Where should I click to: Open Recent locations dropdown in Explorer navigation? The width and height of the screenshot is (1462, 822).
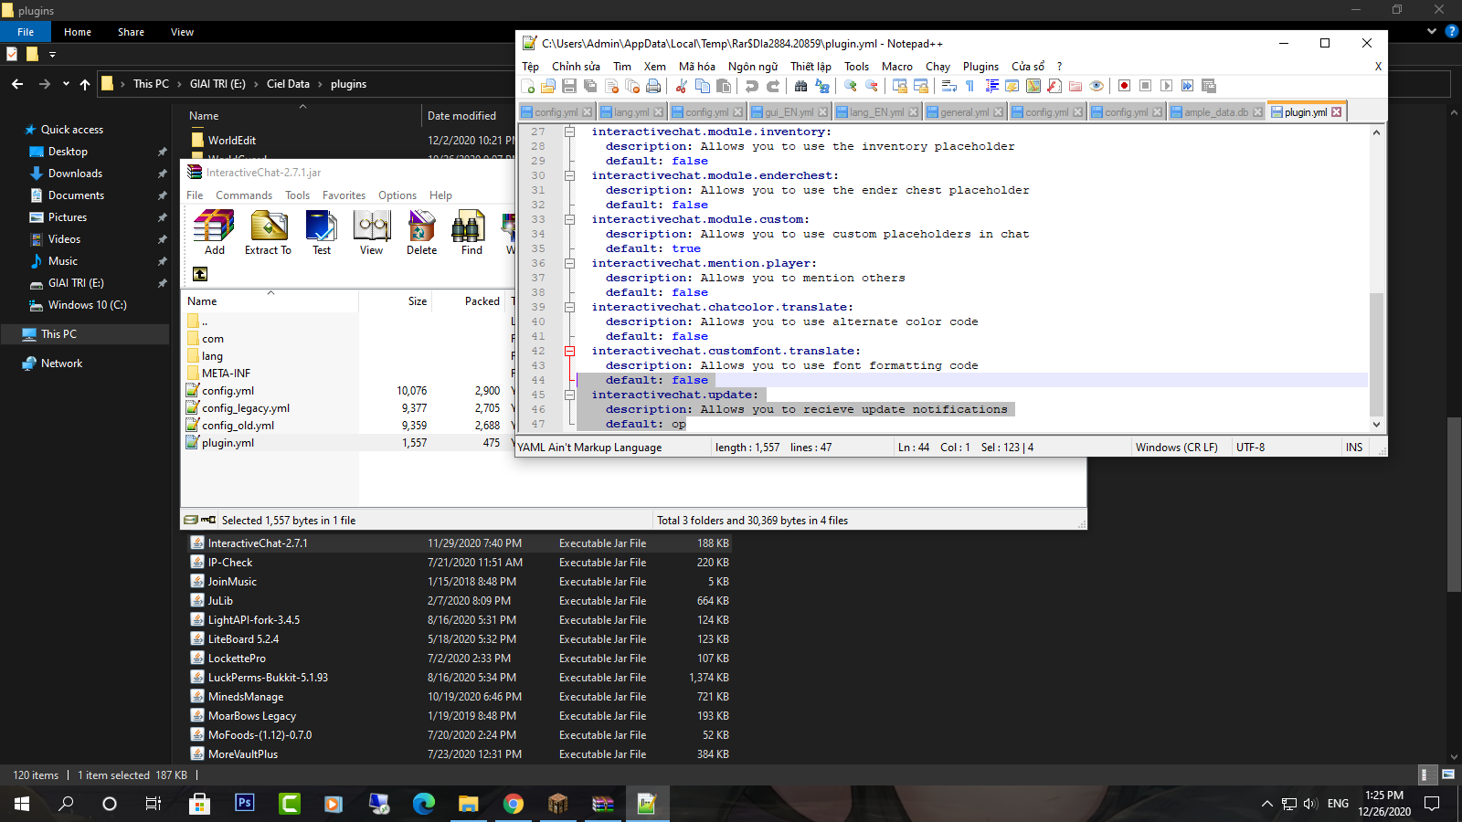pyautogui.click(x=66, y=84)
